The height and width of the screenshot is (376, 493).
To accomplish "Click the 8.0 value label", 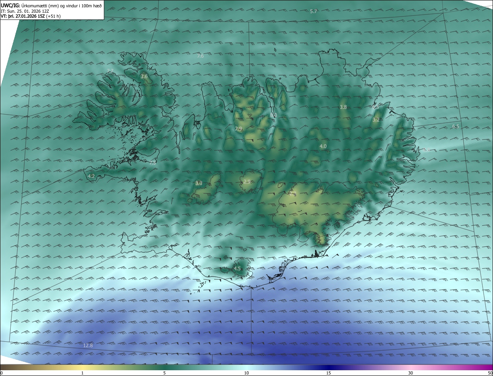I will pos(273,115).
